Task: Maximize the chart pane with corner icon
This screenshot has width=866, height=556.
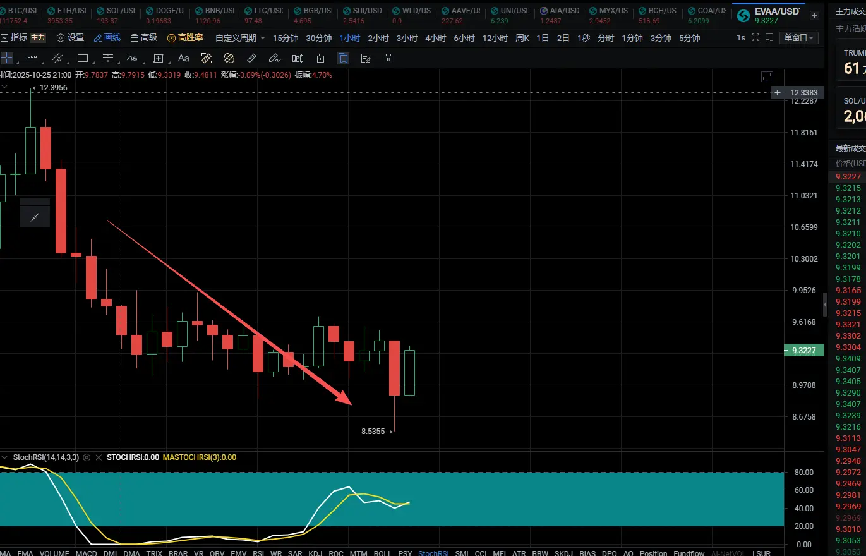Action: [x=767, y=76]
